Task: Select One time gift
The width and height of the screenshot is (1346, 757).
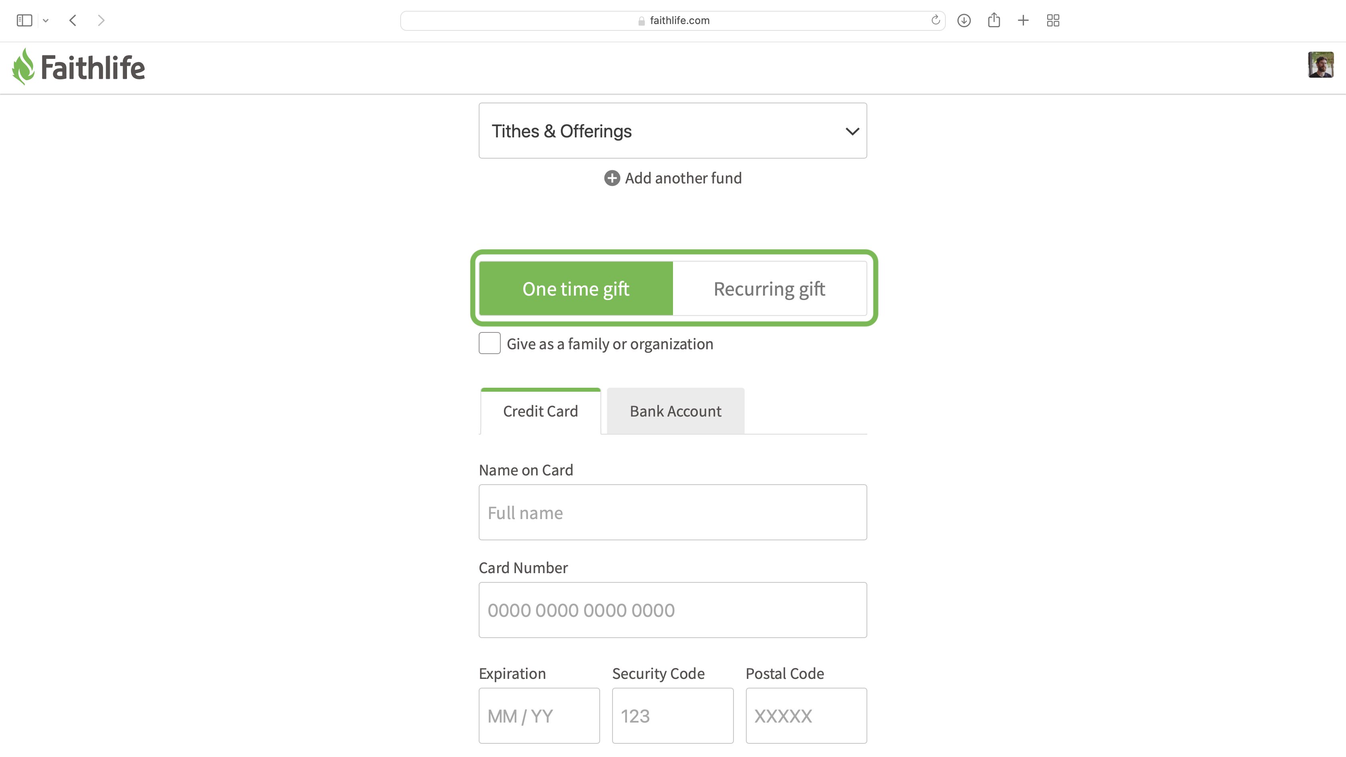Action: coord(576,288)
